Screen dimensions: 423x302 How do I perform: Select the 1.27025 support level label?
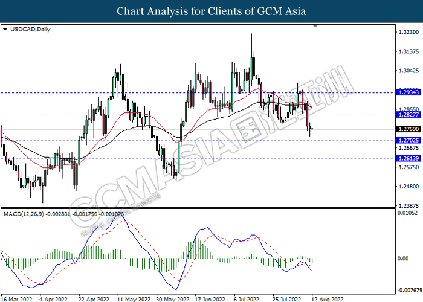pos(409,140)
